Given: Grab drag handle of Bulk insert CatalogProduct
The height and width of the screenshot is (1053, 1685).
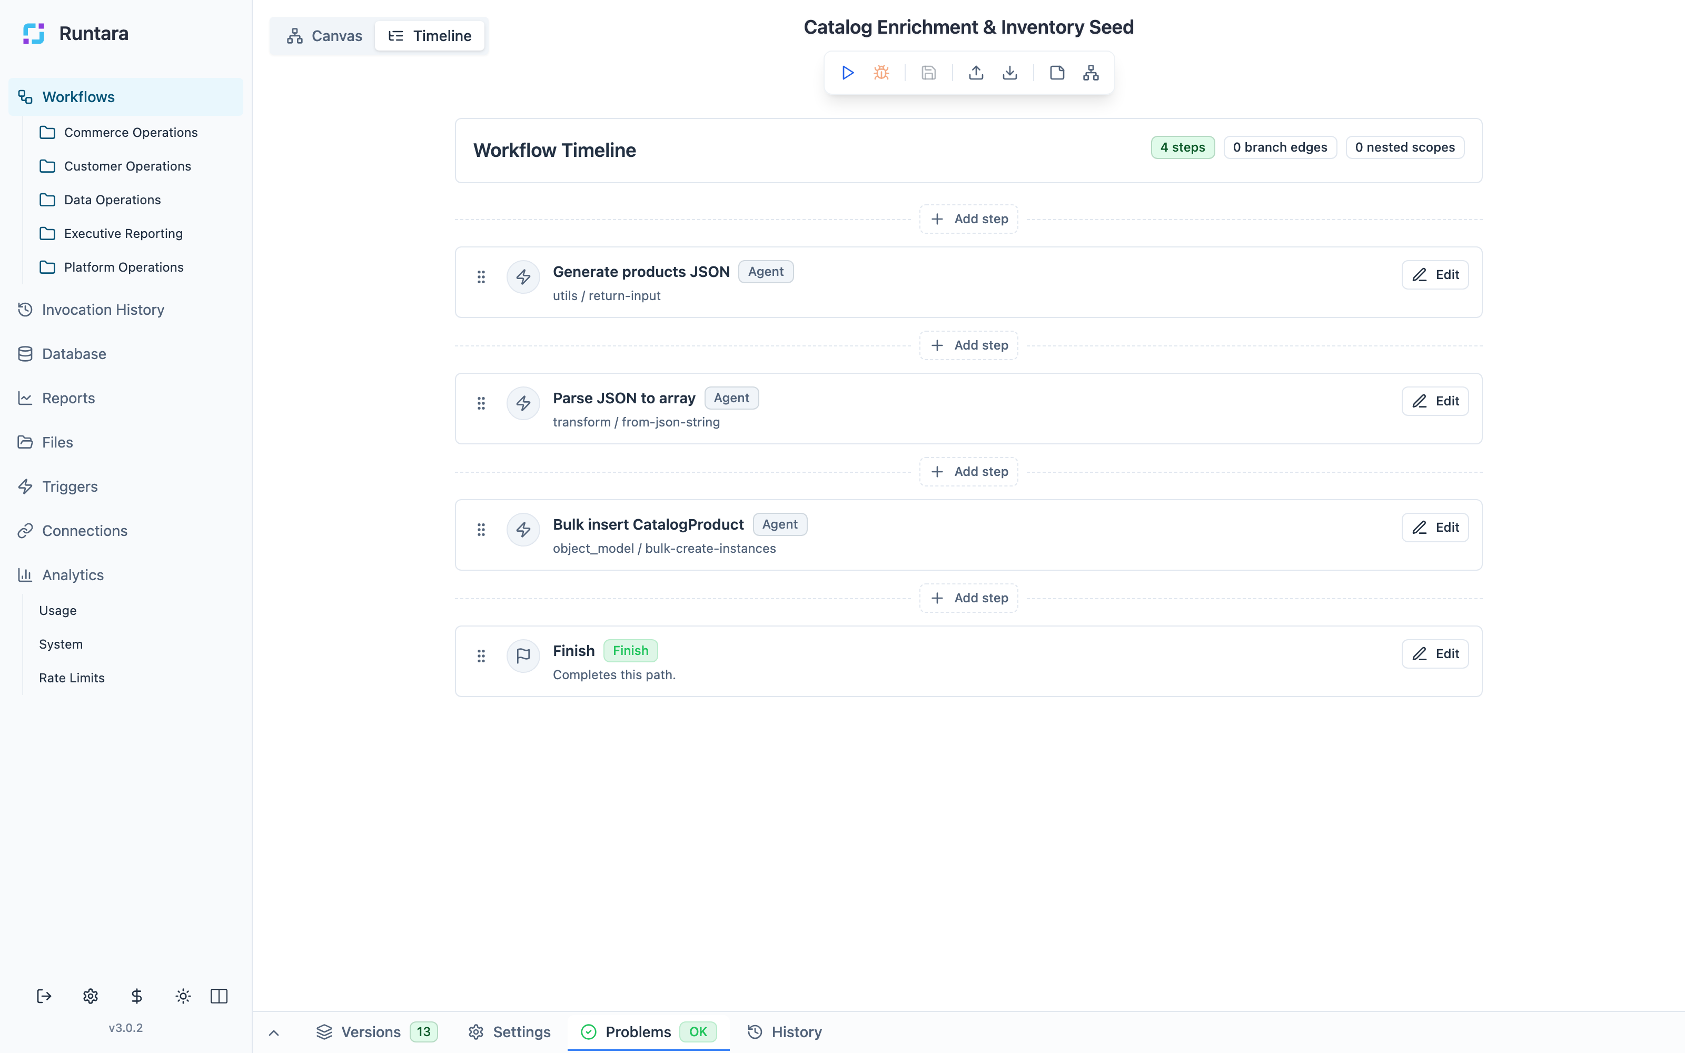Looking at the screenshot, I should 481,530.
